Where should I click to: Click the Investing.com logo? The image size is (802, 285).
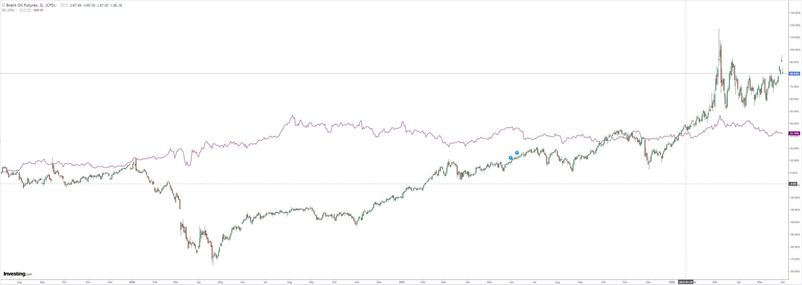(18, 274)
